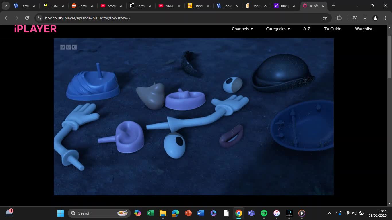Open Copilot from the taskbar
The height and width of the screenshot is (220, 392).
click(138, 213)
